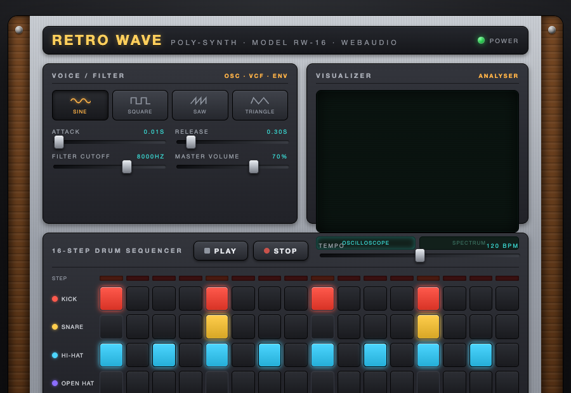Disable Hi-Hat step 7 pad
The width and height of the screenshot is (571, 393).
(x=270, y=355)
